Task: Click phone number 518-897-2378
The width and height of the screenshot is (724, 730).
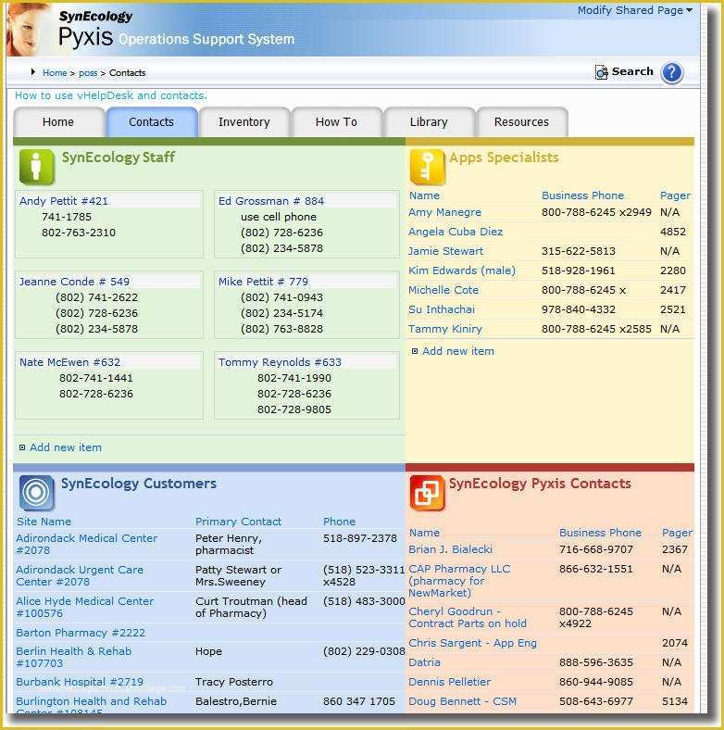Action: [x=360, y=538]
